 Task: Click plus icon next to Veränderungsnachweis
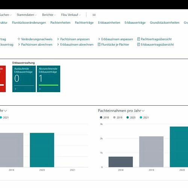point(19,39)
